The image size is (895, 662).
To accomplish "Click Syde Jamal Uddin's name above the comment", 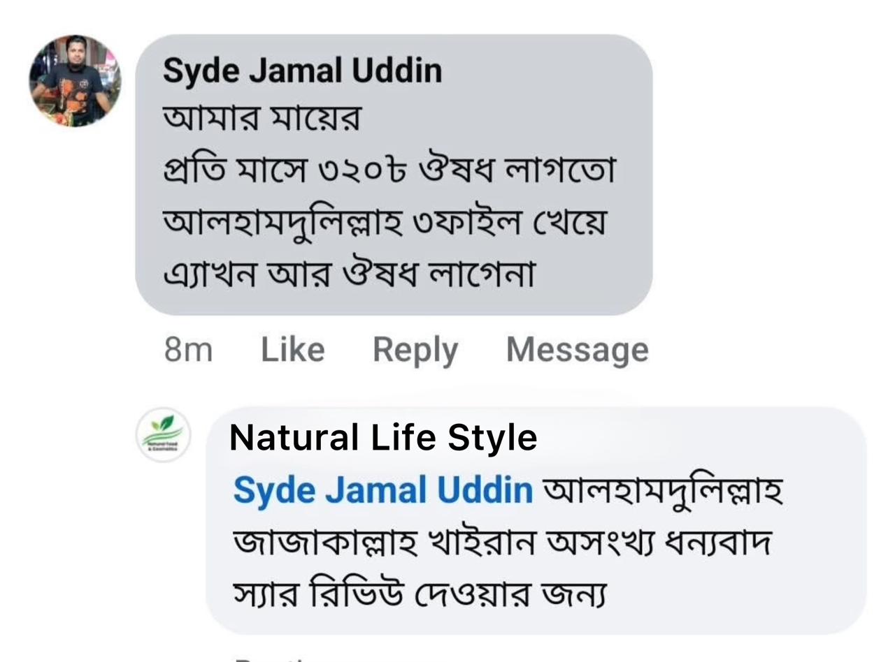I will point(302,71).
